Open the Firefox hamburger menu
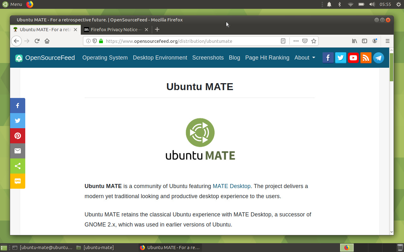The height and width of the screenshot is (252, 404). point(388,41)
